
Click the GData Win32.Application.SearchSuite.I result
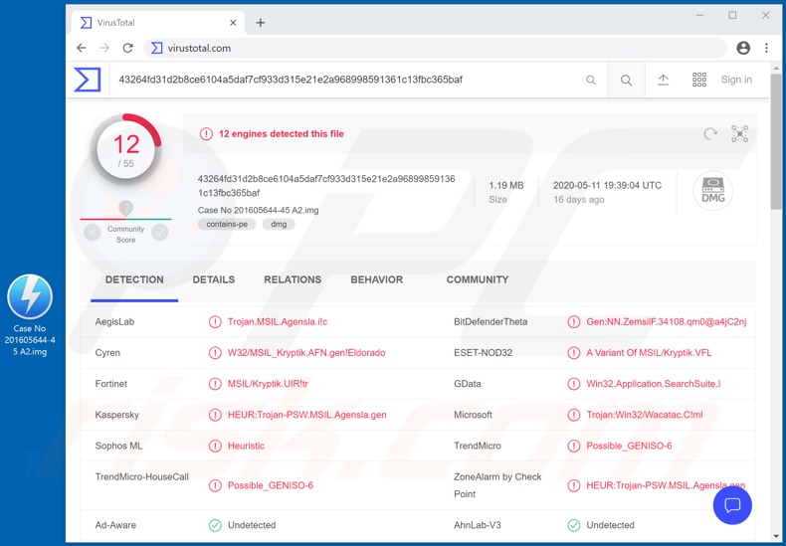click(x=653, y=384)
